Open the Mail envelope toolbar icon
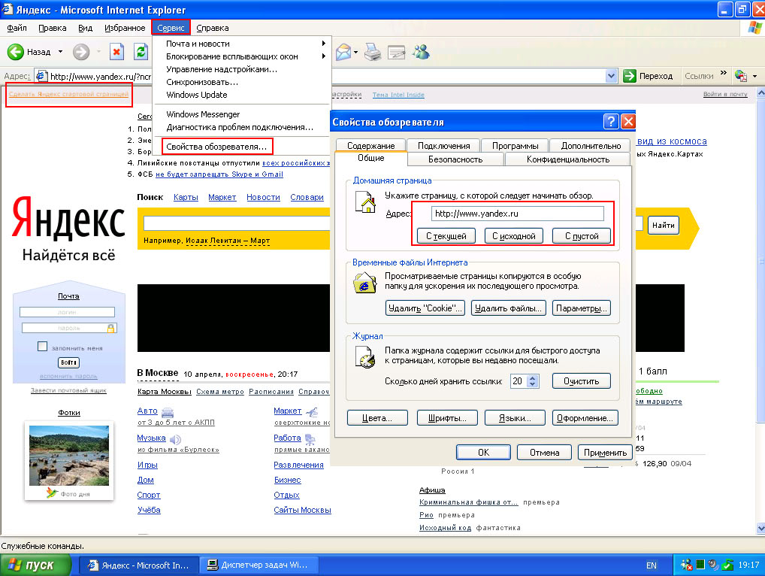Screen dimensions: 765x576 [343, 52]
